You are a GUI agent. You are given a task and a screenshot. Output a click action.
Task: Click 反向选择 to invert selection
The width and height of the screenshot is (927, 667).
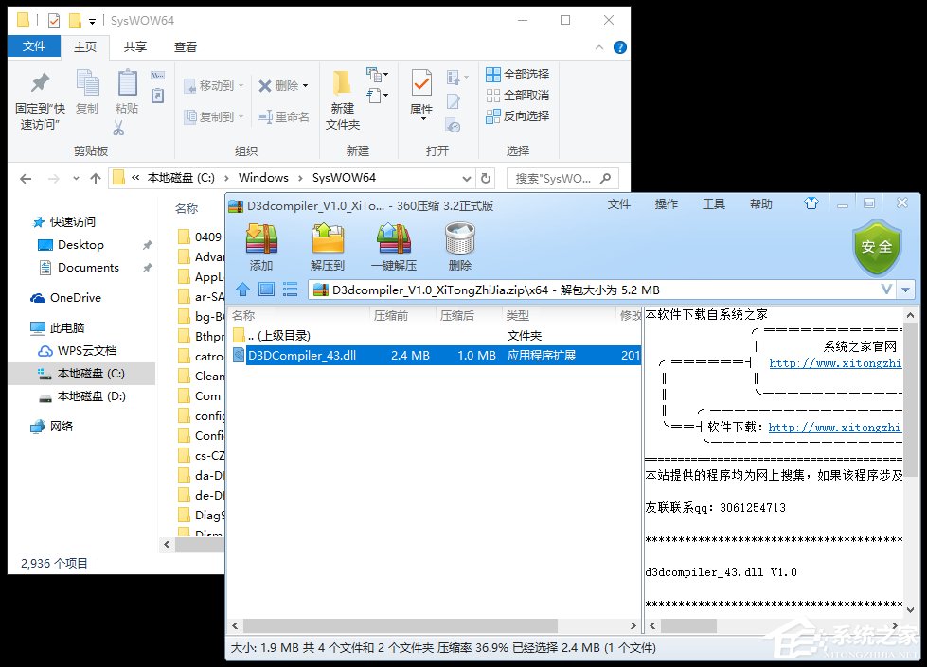click(517, 117)
